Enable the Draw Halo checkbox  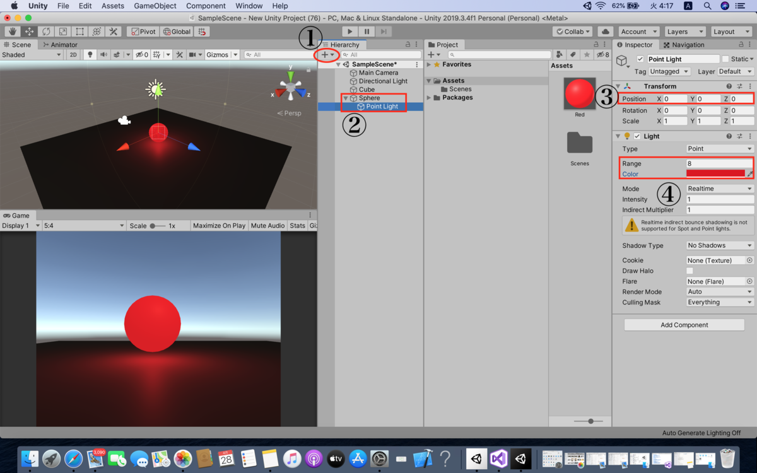click(690, 271)
